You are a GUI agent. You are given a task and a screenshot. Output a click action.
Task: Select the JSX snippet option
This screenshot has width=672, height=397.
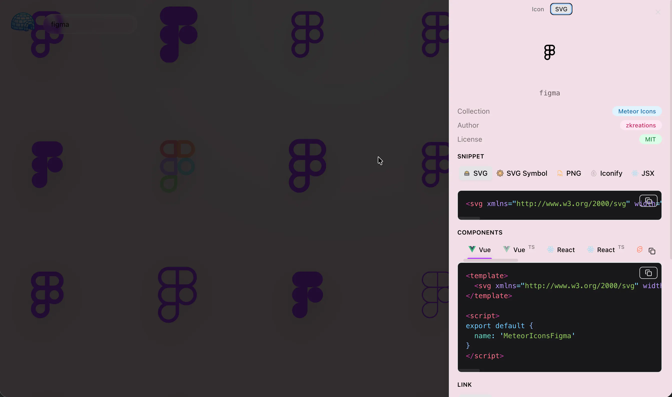(642, 173)
